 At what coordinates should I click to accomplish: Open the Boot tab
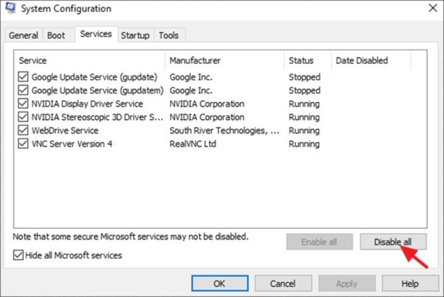pos(56,35)
